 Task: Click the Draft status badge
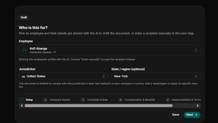point(24,18)
